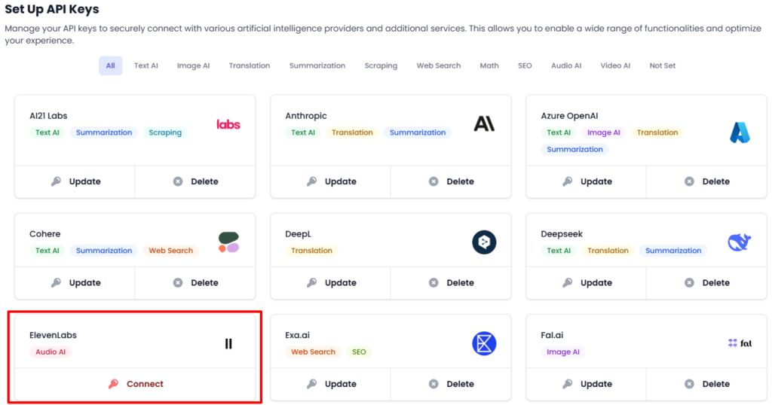Click the Anthropic logo icon
772x405 pixels.
pos(484,124)
